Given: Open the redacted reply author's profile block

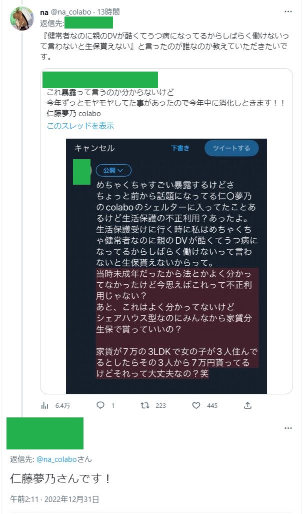Looking at the screenshot, I should coord(45,433).
